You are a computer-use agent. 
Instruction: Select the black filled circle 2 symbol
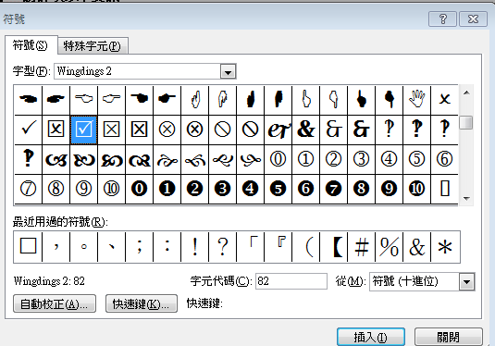point(195,189)
